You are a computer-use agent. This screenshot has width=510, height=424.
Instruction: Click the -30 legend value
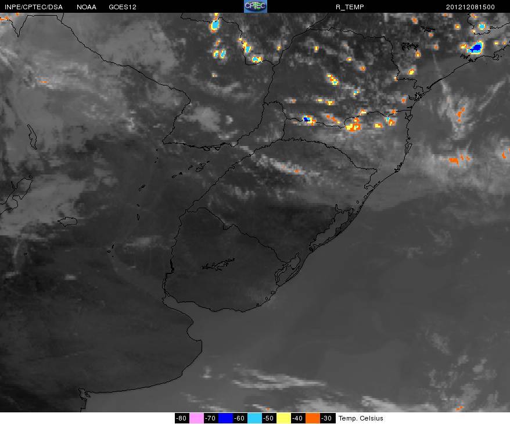click(x=326, y=418)
